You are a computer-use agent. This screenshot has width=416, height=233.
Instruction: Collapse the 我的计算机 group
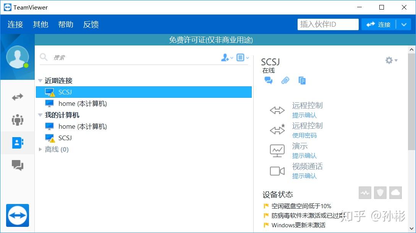click(x=40, y=115)
